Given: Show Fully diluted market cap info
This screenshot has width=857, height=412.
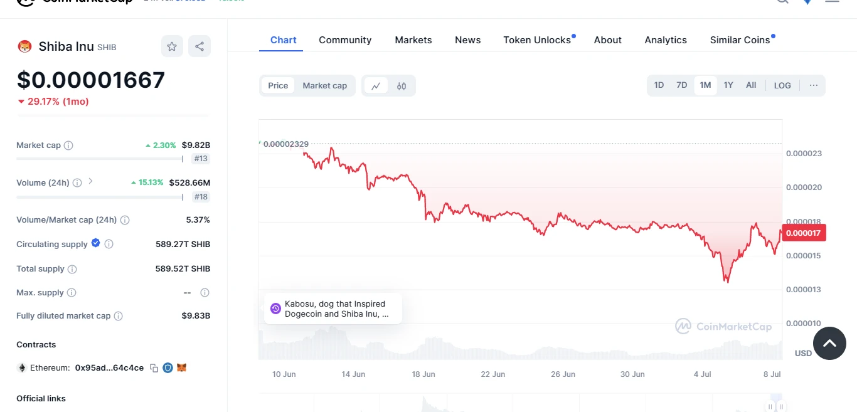Looking at the screenshot, I should (119, 316).
